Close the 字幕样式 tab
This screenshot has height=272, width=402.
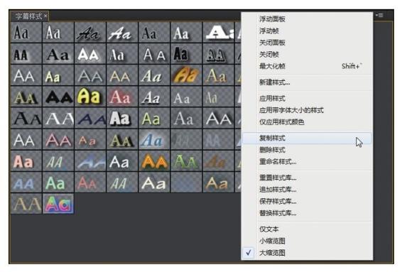pyautogui.click(x=45, y=16)
